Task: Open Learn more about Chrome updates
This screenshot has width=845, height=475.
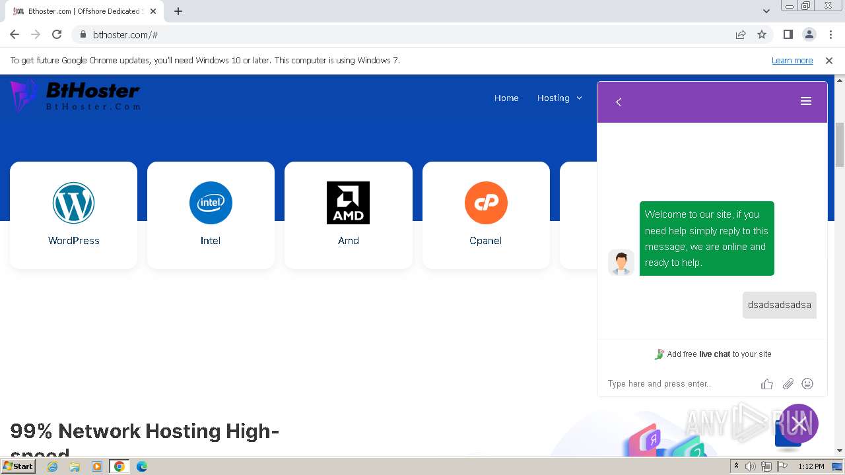Action: (792, 60)
